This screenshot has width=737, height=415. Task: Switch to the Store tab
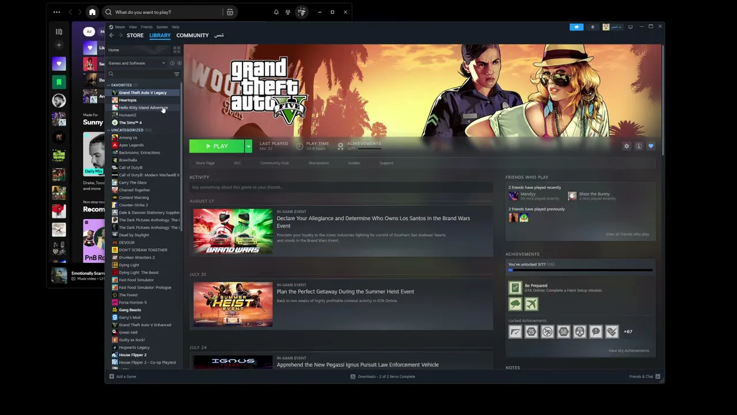(135, 35)
